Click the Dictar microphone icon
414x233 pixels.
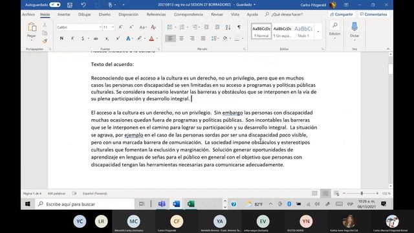pos(354,27)
